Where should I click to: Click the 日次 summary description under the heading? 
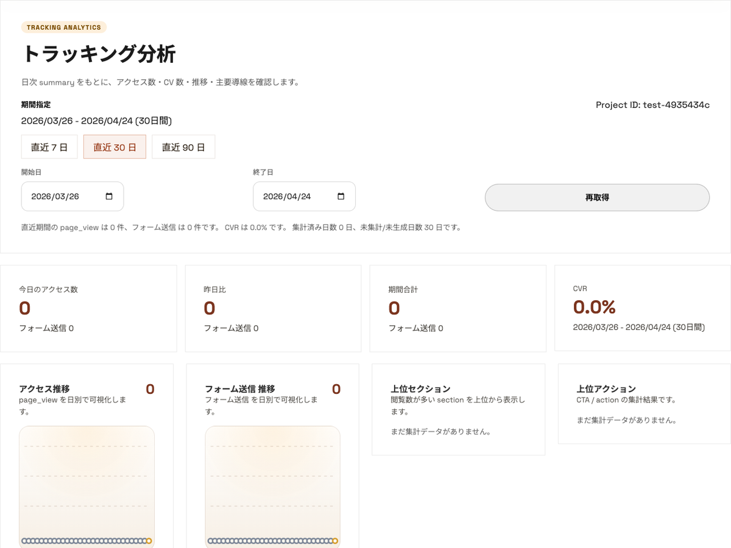point(160,82)
